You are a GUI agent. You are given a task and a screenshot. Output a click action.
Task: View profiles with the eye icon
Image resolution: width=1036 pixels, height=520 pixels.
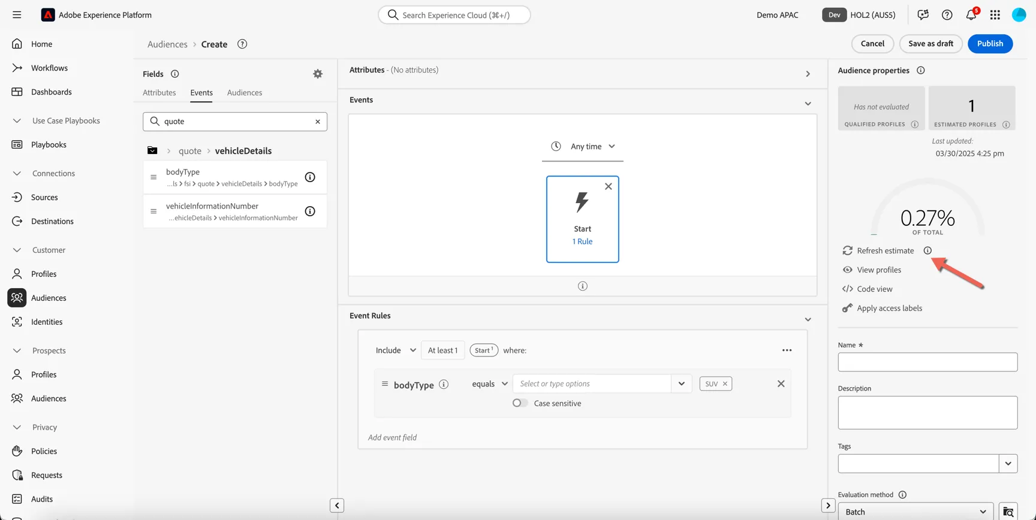847,270
